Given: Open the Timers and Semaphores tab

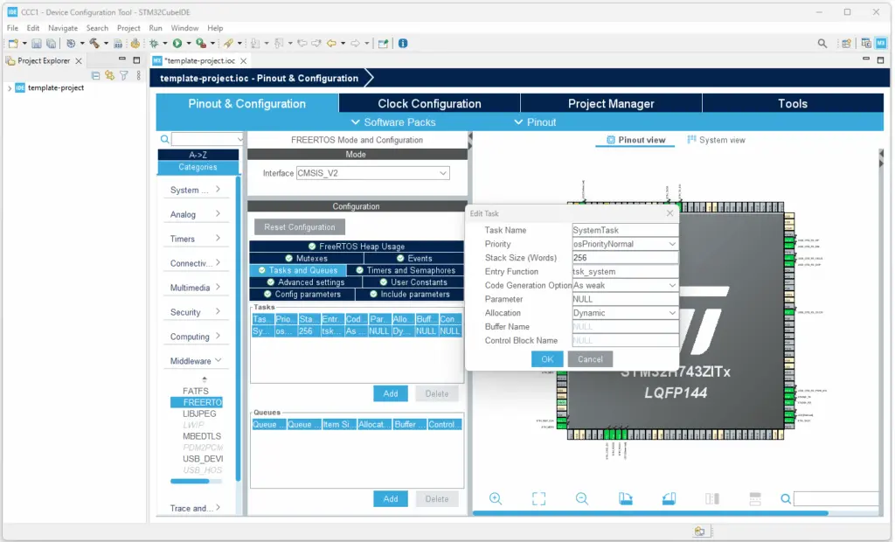Looking at the screenshot, I should click(x=411, y=270).
